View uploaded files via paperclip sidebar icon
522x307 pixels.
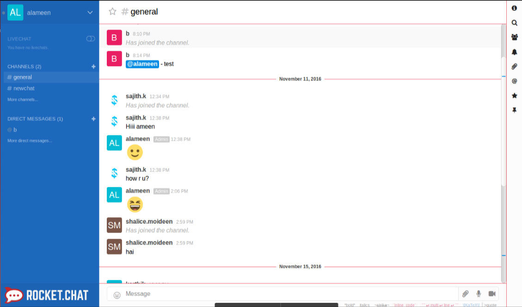pyautogui.click(x=514, y=66)
